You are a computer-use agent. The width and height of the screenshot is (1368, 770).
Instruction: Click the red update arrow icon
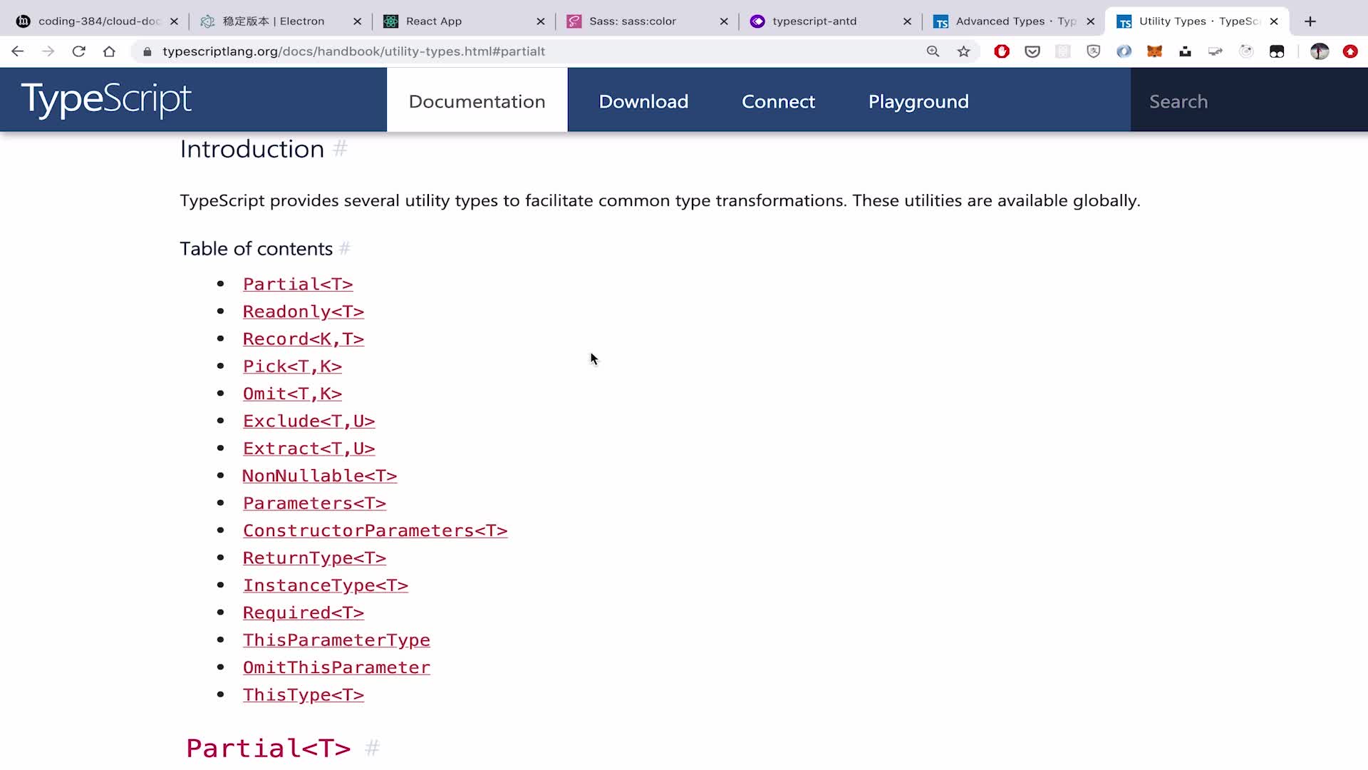coord(1349,51)
